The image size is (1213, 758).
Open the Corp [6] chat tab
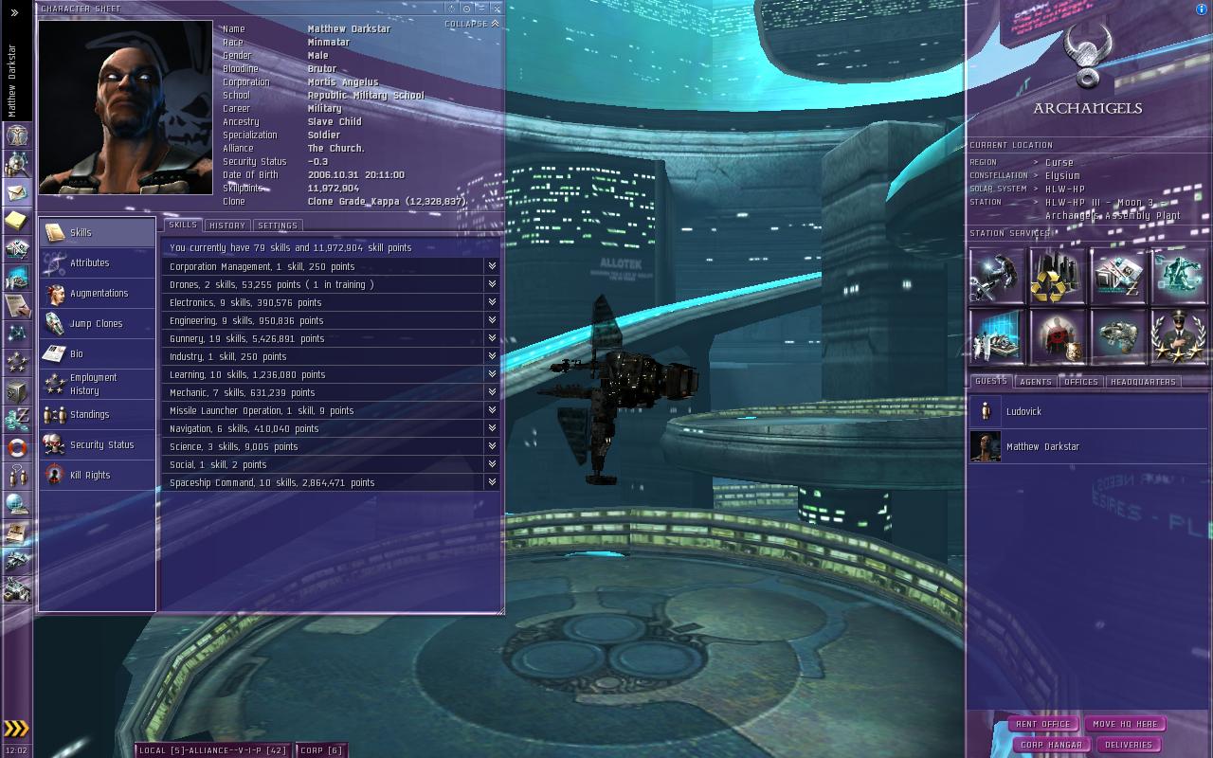[x=322, y=750]
